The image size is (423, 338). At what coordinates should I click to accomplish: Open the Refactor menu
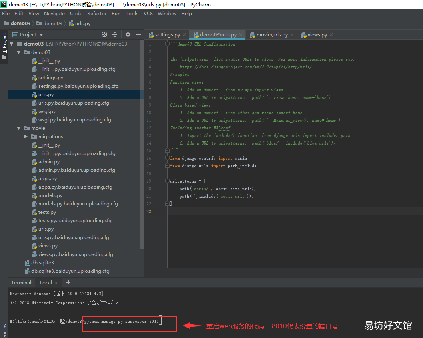(x=97, y=14)
